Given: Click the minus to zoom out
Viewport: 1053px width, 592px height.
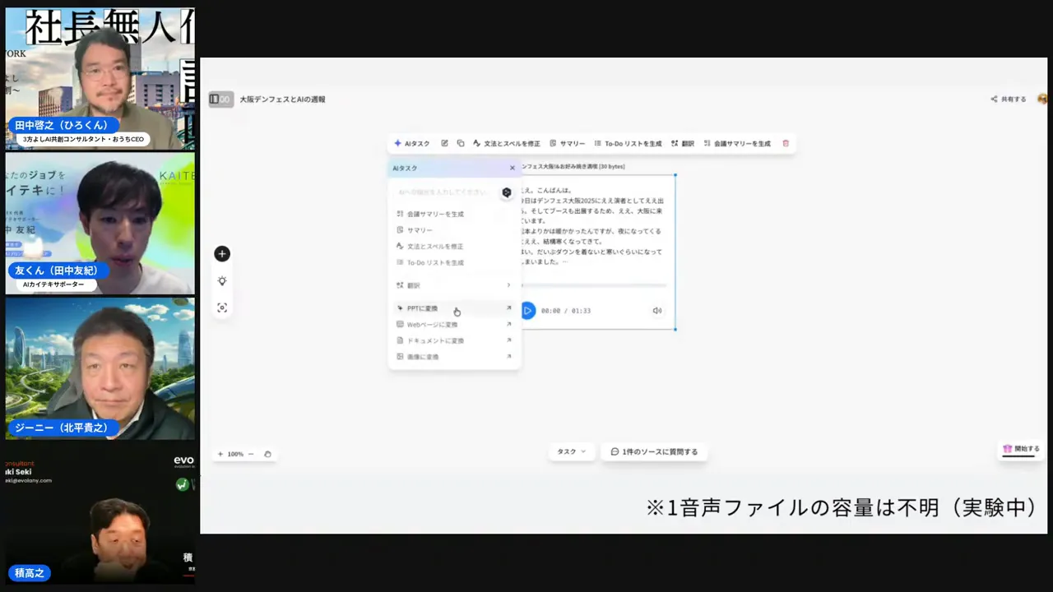Looking at the screenshot, I should 251,453.
